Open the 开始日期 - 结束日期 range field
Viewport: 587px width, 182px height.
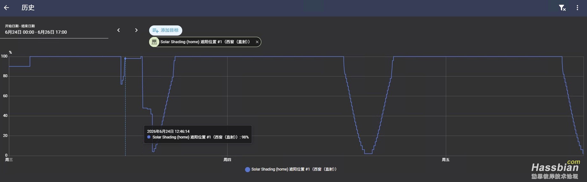point(54,30)
